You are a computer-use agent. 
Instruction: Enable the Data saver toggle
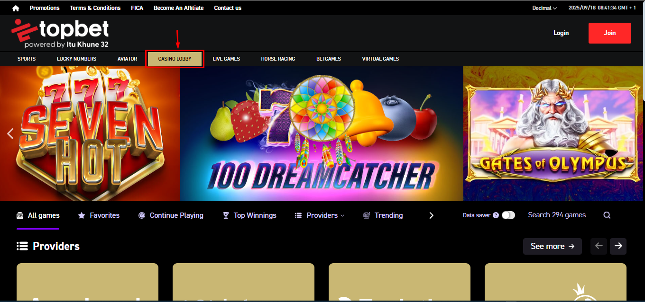click(x=508, y=215)
